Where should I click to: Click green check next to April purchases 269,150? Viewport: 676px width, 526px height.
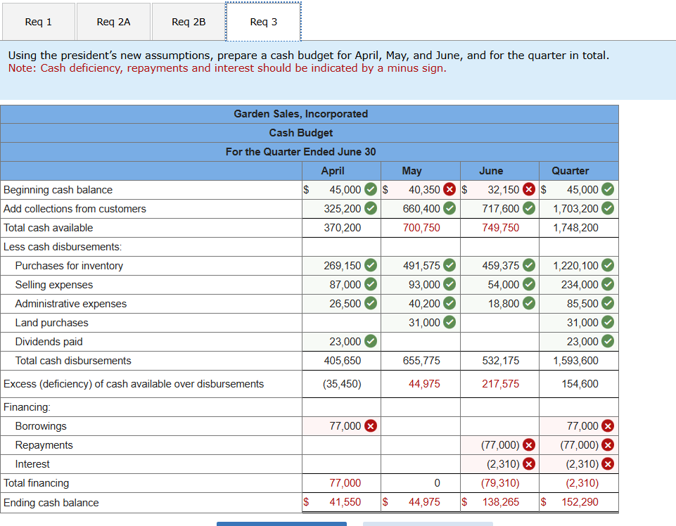(x=371, y=265)
